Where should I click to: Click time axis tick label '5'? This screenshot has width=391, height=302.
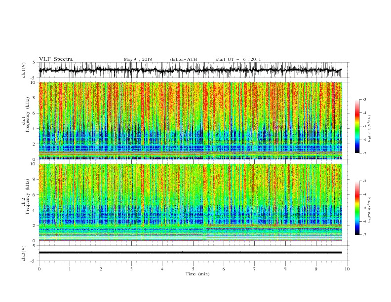pos(193,269)
